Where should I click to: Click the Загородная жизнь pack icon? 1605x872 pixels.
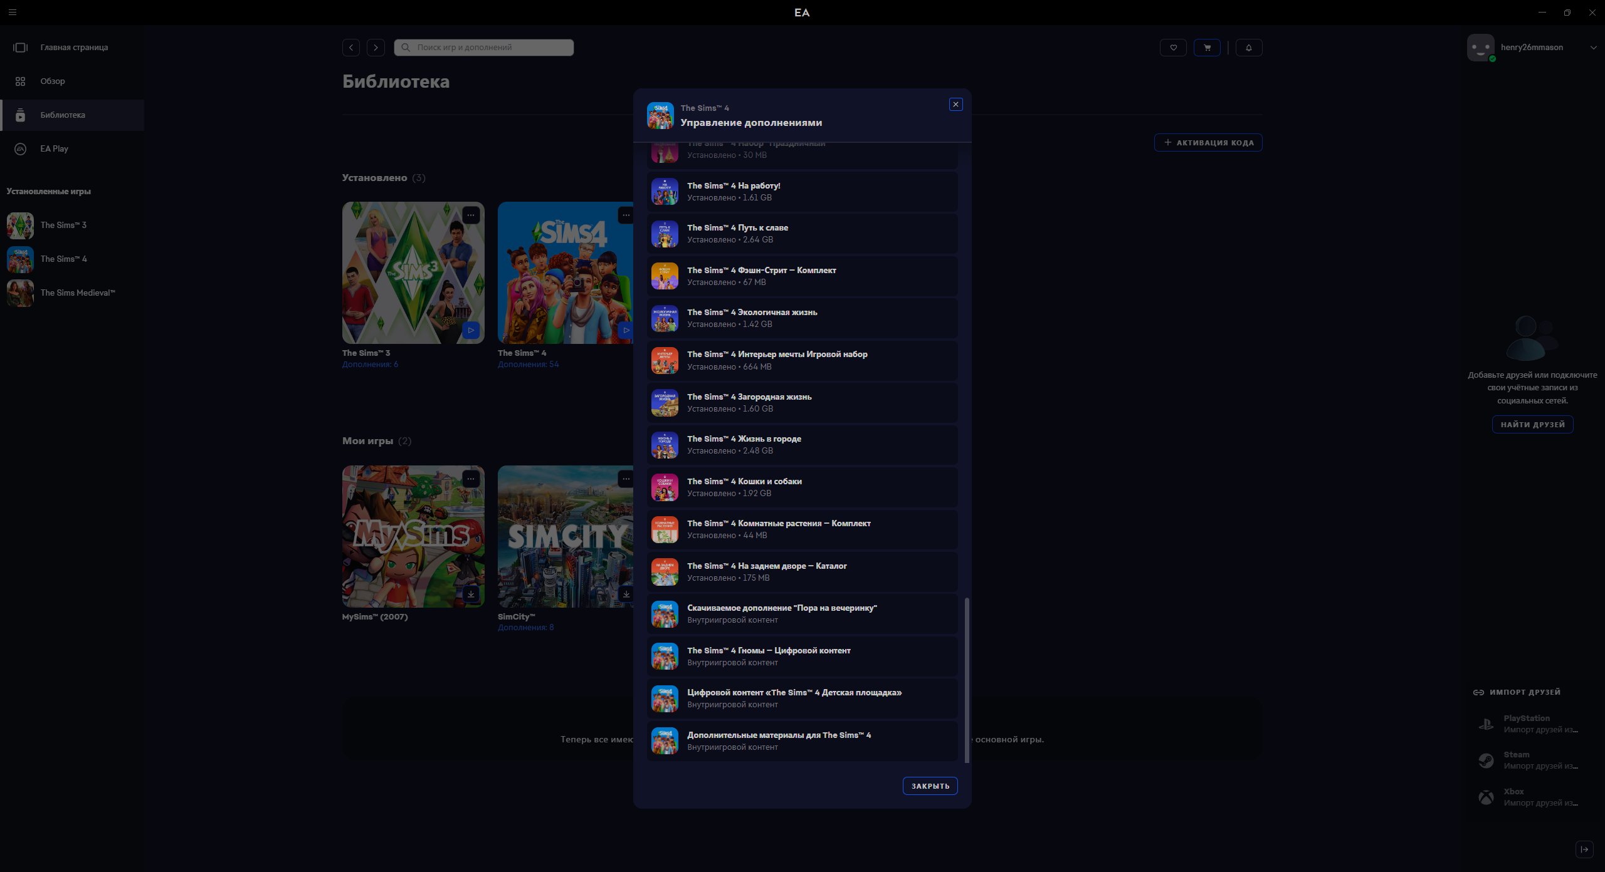point(665,403)
